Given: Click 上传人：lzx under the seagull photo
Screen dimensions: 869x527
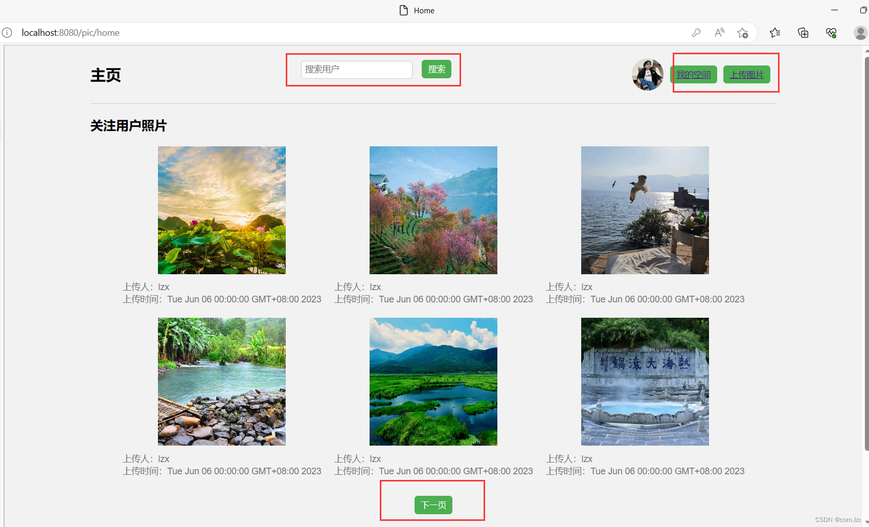Looking at the screenshot, I should (569, 287).
